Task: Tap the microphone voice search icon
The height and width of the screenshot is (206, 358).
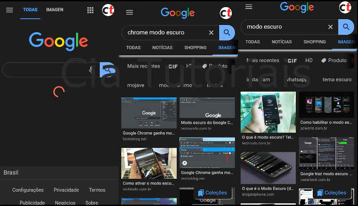Action: (x=91, y=70)
